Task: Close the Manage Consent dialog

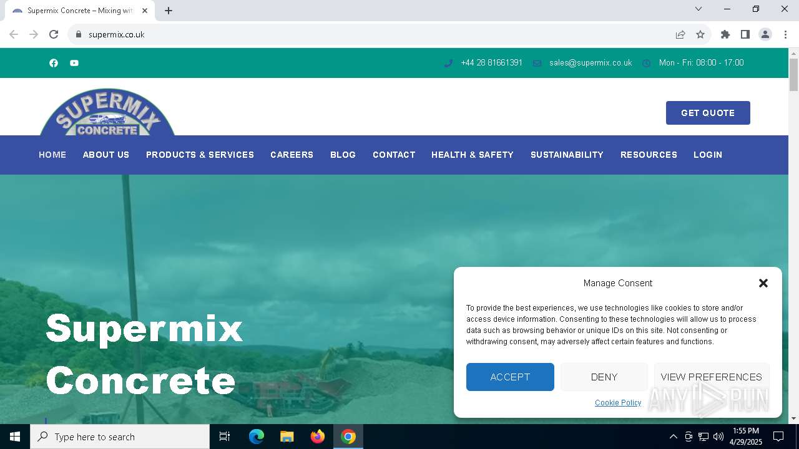Action: click(763, 283)
